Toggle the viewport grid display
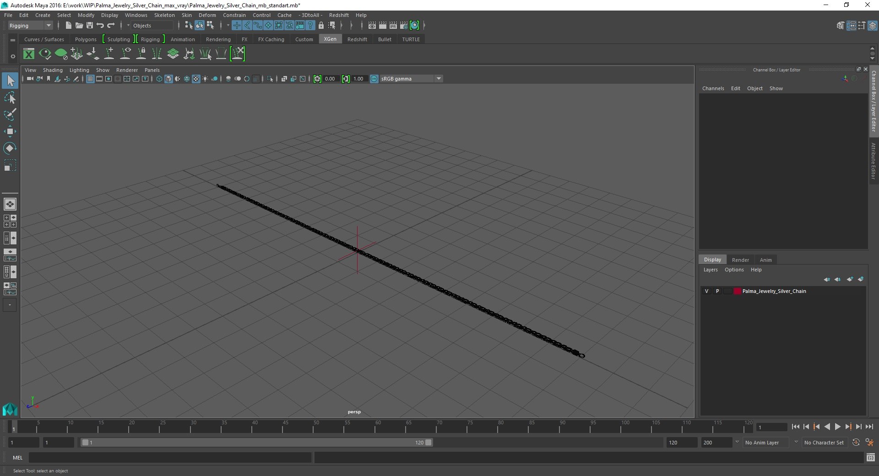The height and width of the screenshot is (476, 879). pos(90,79)
